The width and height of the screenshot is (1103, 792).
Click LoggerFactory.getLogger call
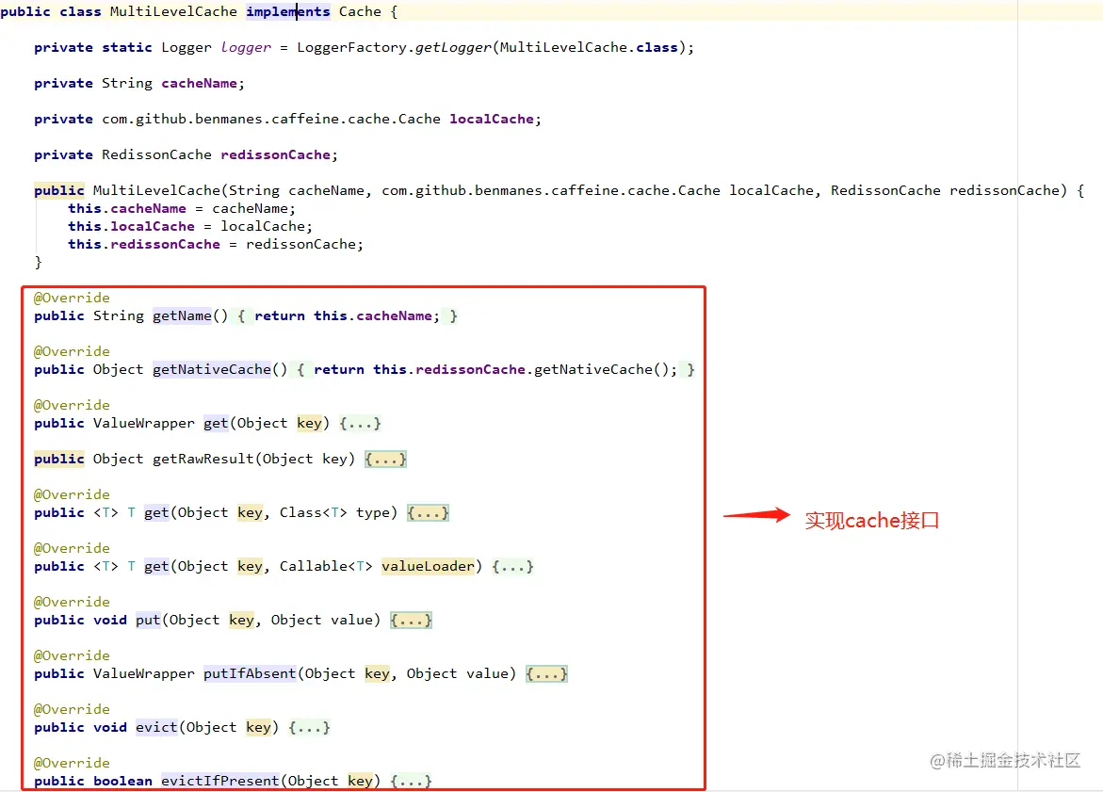coord(394,48)
